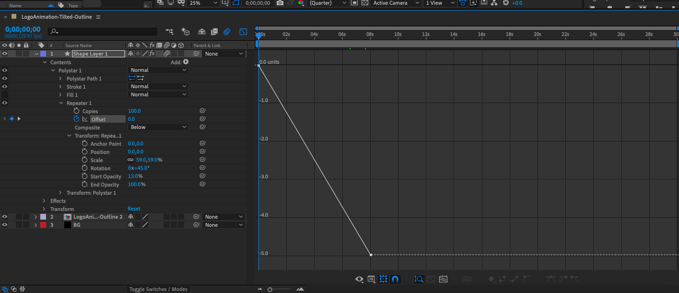This screenshot has width=679, height=293.
Task: Enable snapping with the magnet icon
Action: (x=395, y=279)
